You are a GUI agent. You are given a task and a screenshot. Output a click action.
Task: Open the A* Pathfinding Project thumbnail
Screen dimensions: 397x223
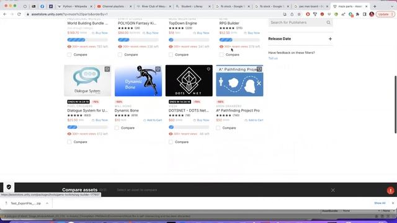(x=239, y=81)
